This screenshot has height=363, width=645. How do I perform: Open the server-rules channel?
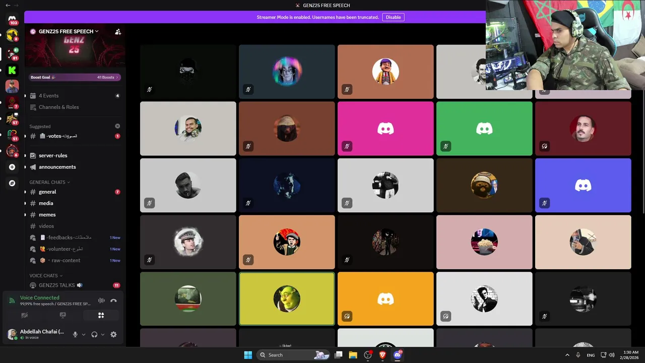click(75, 155)
